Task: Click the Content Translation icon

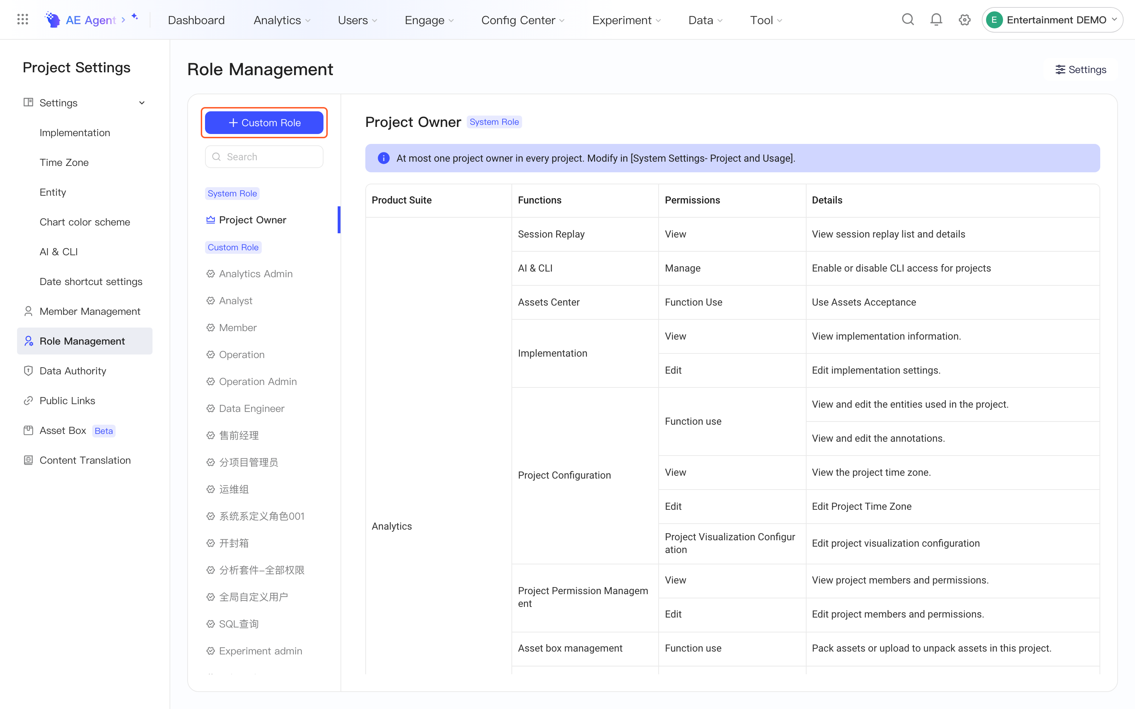Action: [x=28, y=460]
